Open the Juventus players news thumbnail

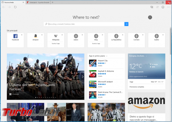click(106, 112)
